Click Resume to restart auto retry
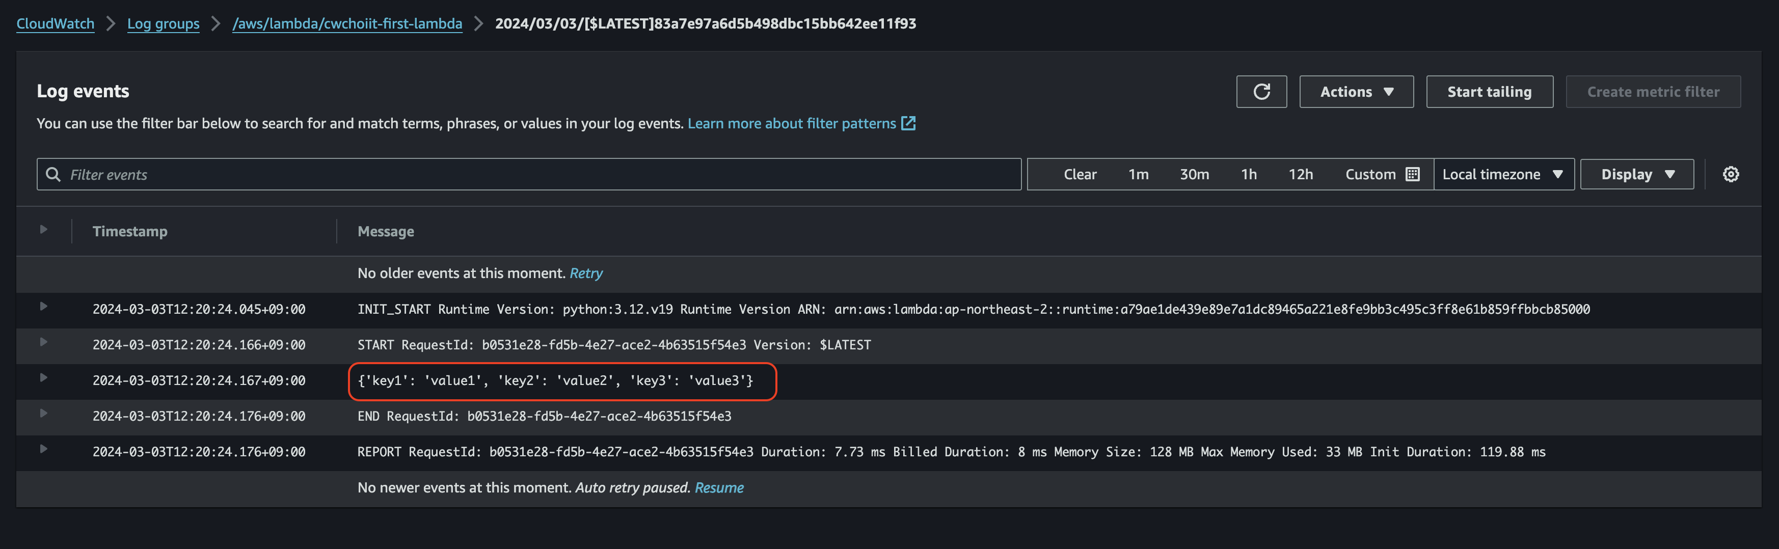Viewport: 1779px width, 549px height. (x=719, y=487)
